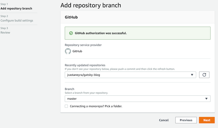The width and height of the screenshot is (218, 128).
Task: Click the refresh repositories icon button
Action: 204,75
